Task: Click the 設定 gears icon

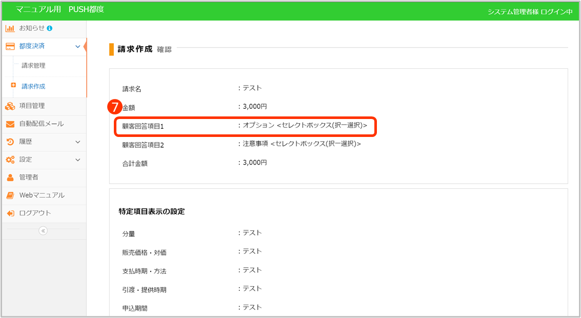Action: coord(10,160)
